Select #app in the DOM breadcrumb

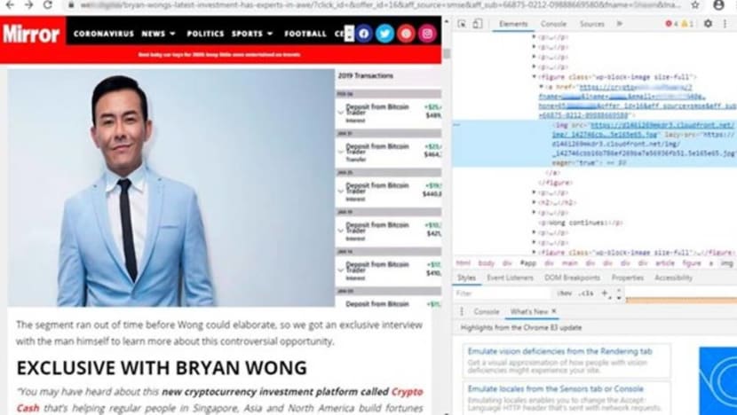point(528,263)
